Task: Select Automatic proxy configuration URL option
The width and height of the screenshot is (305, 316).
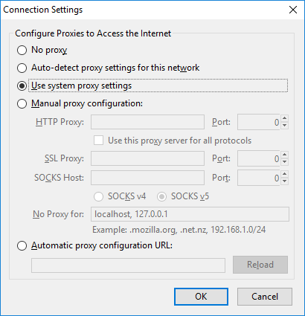Action: (22, 246)
